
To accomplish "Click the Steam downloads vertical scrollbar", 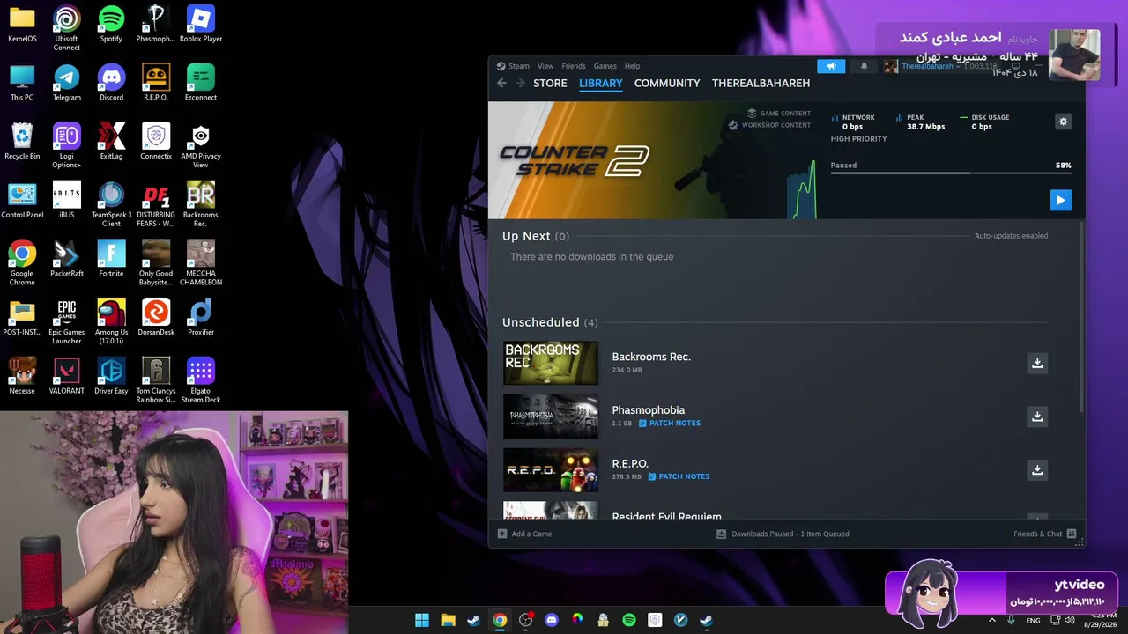I will click(x=1081, y=316).
